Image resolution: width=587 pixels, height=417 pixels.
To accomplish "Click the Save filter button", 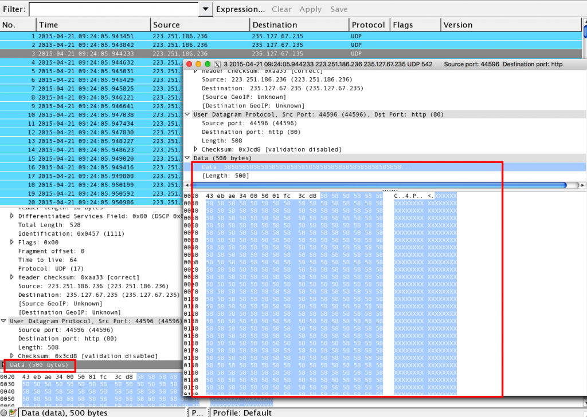I will [339, 9].
